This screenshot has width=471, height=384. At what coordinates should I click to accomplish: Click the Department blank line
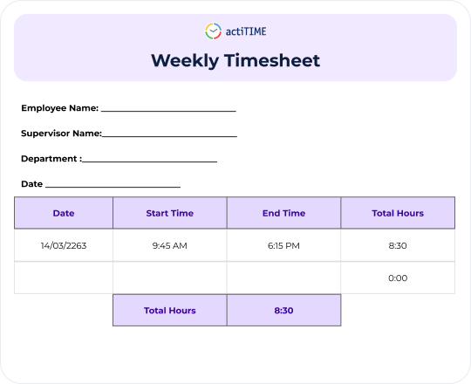coord(150,161)
